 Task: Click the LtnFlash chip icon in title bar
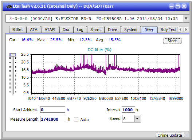9,6
